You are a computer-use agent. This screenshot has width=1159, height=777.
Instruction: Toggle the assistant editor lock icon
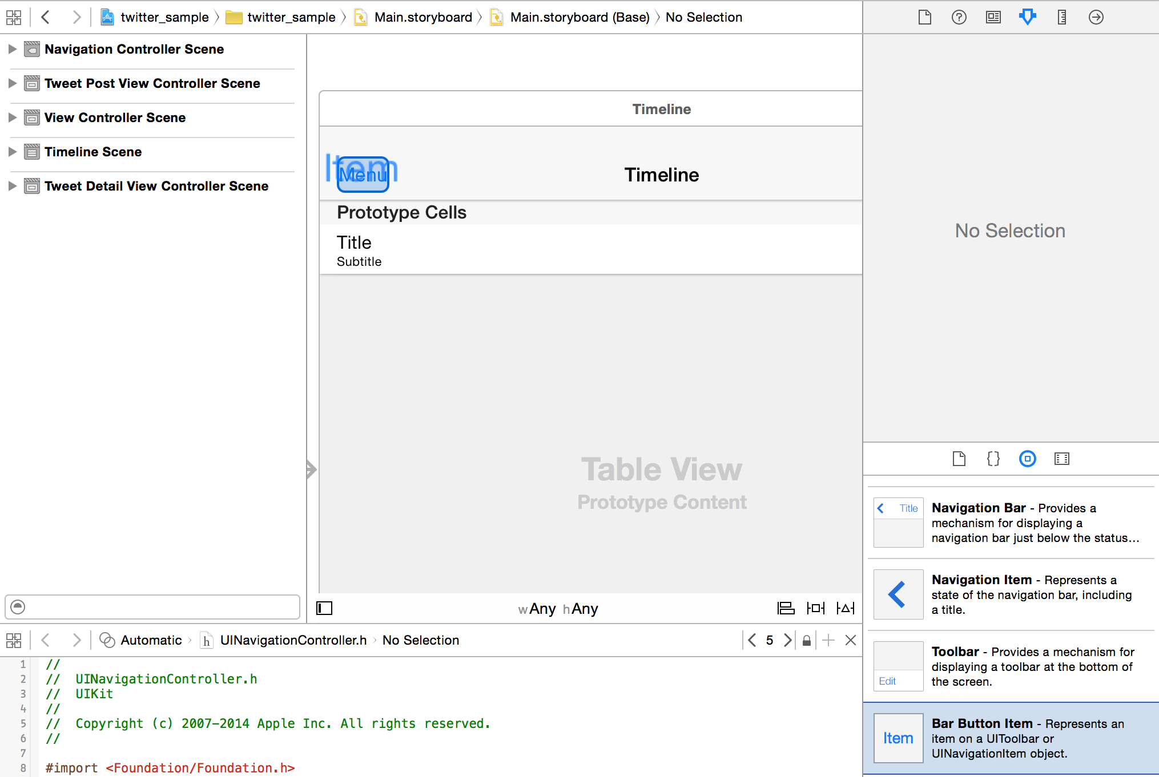806,640
